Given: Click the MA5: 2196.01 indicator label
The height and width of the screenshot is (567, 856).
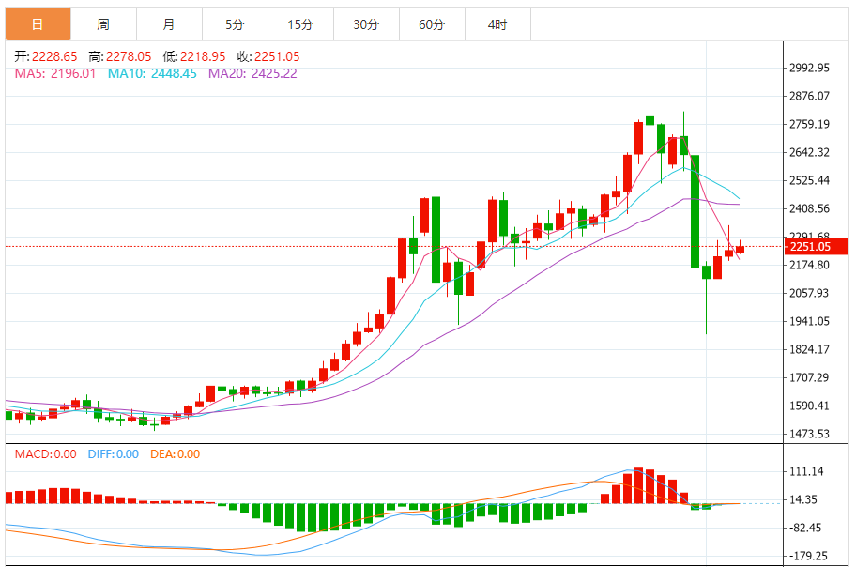Looking at the screenshot, I should (x=55, y=73).
